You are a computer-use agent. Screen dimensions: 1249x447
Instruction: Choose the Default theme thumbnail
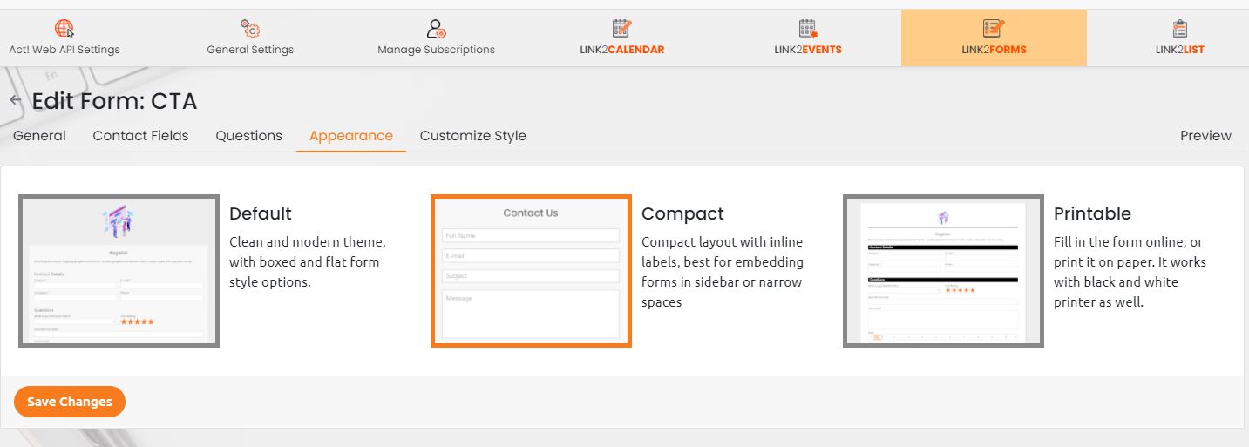(119, 271)
